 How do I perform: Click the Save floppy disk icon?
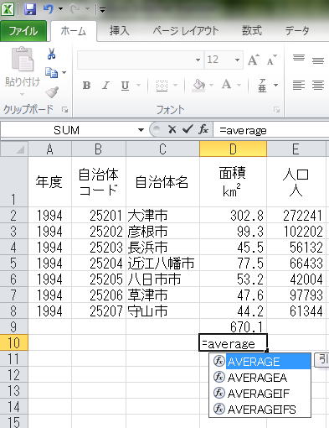pyautogui.click(x=30, y=9)
